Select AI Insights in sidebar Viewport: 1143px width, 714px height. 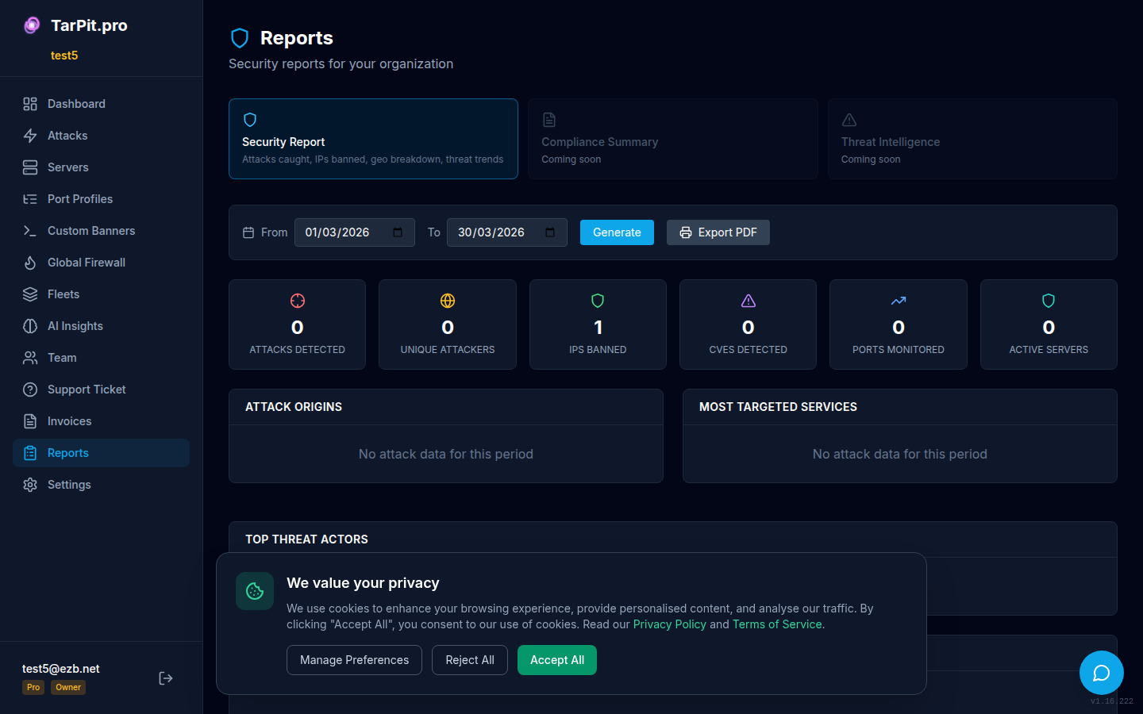tap(102, 326)
